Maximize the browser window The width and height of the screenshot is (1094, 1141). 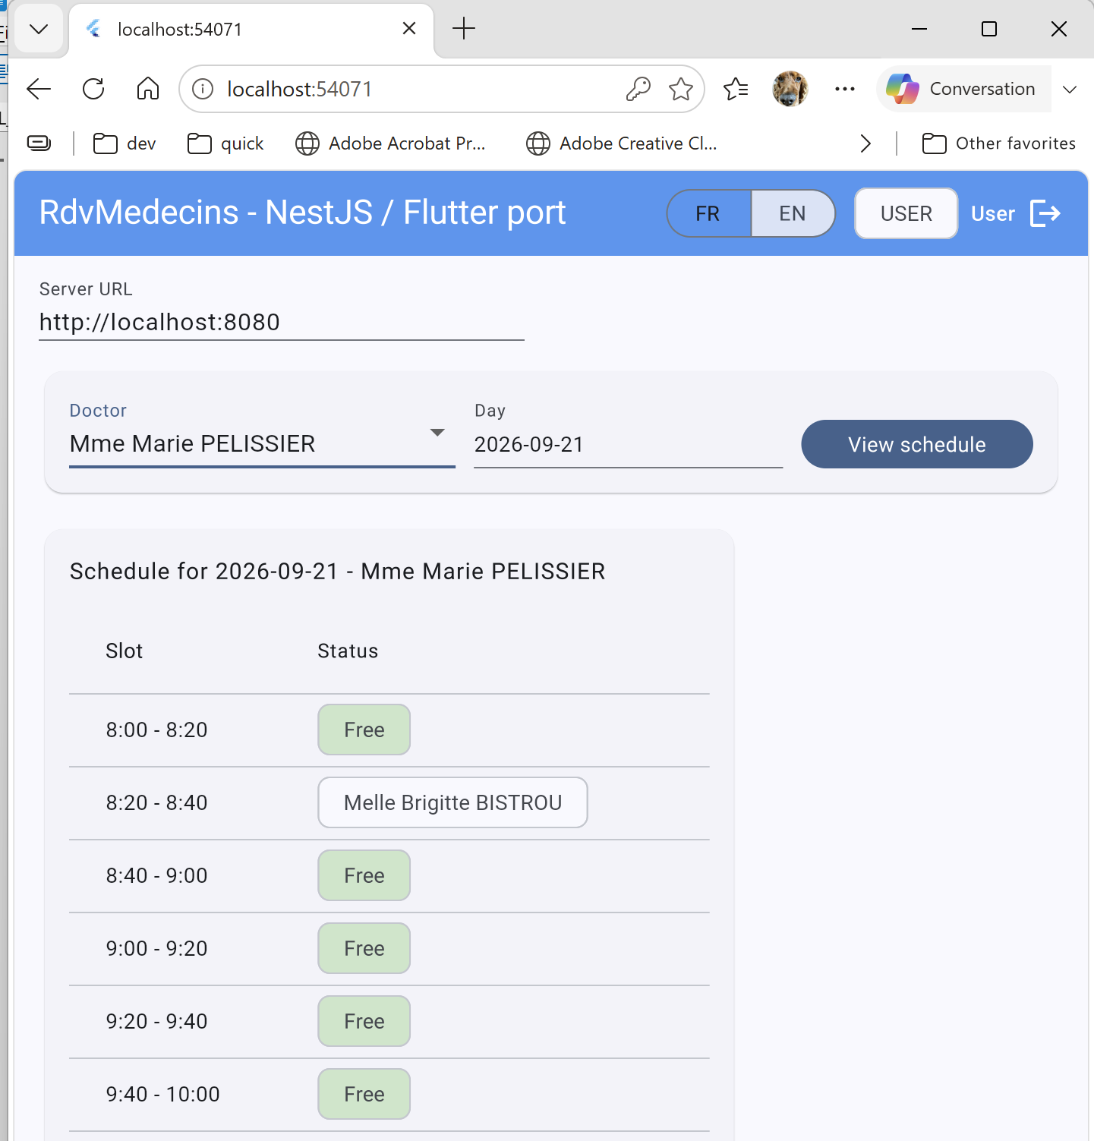pyautogui.click(x=989, y=29)
